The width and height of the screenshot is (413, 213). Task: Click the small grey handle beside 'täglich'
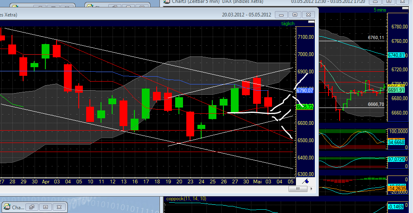tap(311, 22)
